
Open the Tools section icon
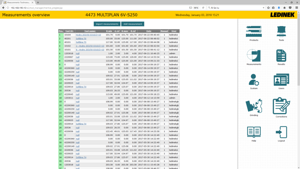coord(281,32)
